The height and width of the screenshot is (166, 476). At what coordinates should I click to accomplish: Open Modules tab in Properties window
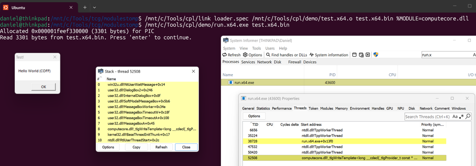(327, 108)
